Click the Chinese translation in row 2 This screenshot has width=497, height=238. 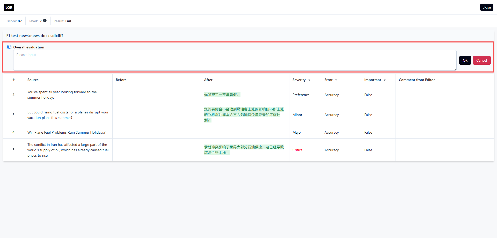click(222, 95)
